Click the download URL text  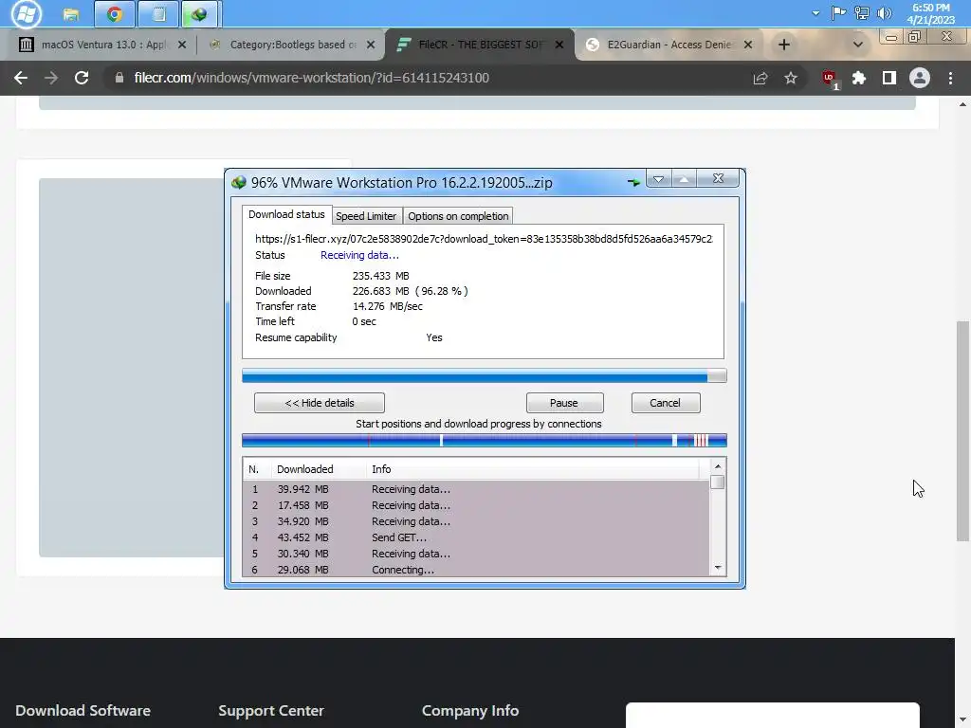484,239
